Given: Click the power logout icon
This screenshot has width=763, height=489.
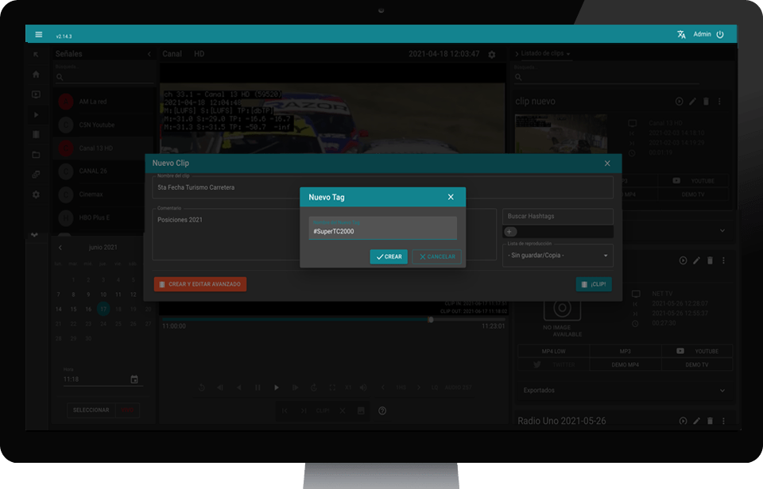Looking at the screenshot, I should point(720,34).
